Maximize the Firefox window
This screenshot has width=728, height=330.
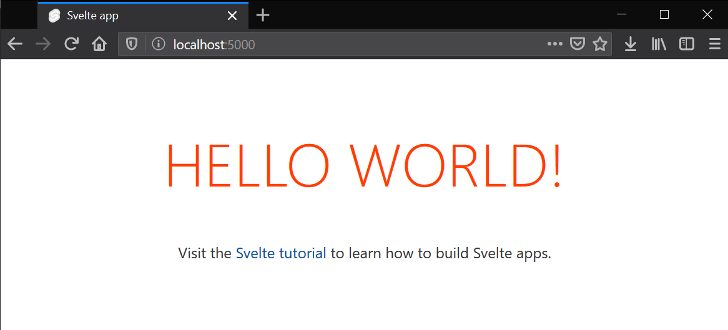coord(664,14)
